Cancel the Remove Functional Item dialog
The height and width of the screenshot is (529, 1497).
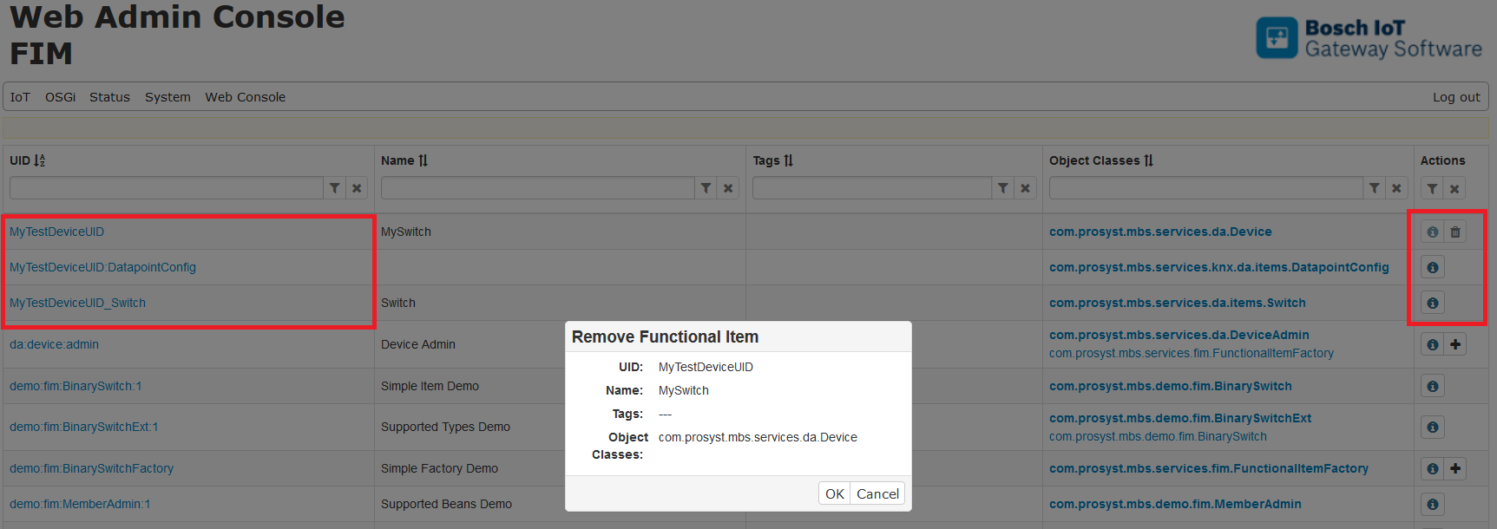[877, 493]
